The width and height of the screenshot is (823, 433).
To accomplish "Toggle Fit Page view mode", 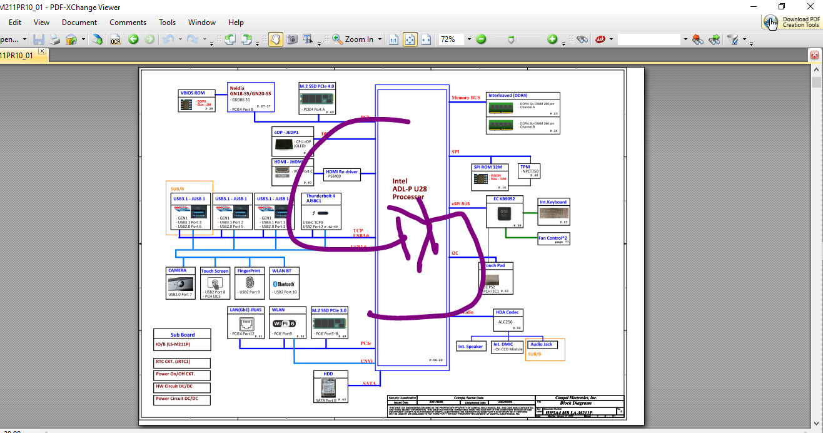I will [410, 39].
